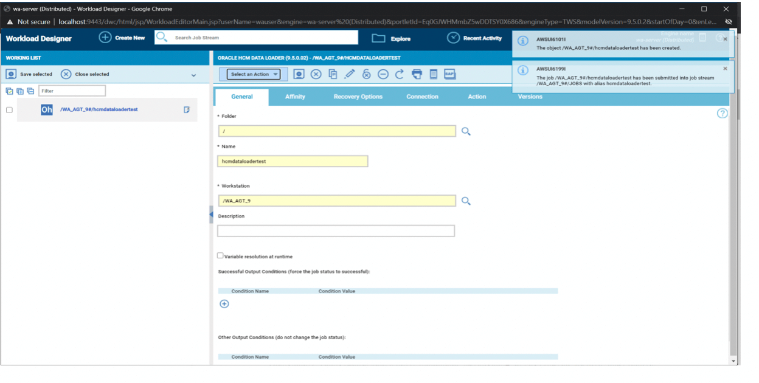Viewport: 759px width, 383px height.
Task: Click the Create New button
Action: (x=122, y=38)
